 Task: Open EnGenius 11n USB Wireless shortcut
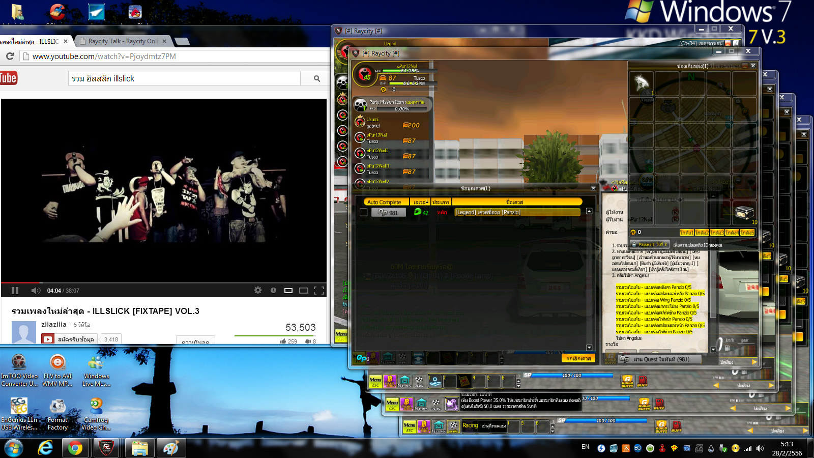[x=19, y=414]
